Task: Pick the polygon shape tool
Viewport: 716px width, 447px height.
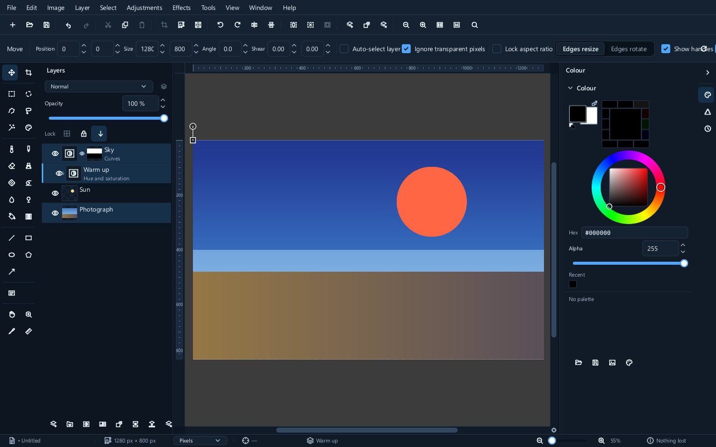Action: (x=28, y=255)
